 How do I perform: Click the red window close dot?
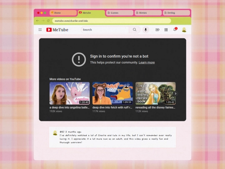(38, 13)
